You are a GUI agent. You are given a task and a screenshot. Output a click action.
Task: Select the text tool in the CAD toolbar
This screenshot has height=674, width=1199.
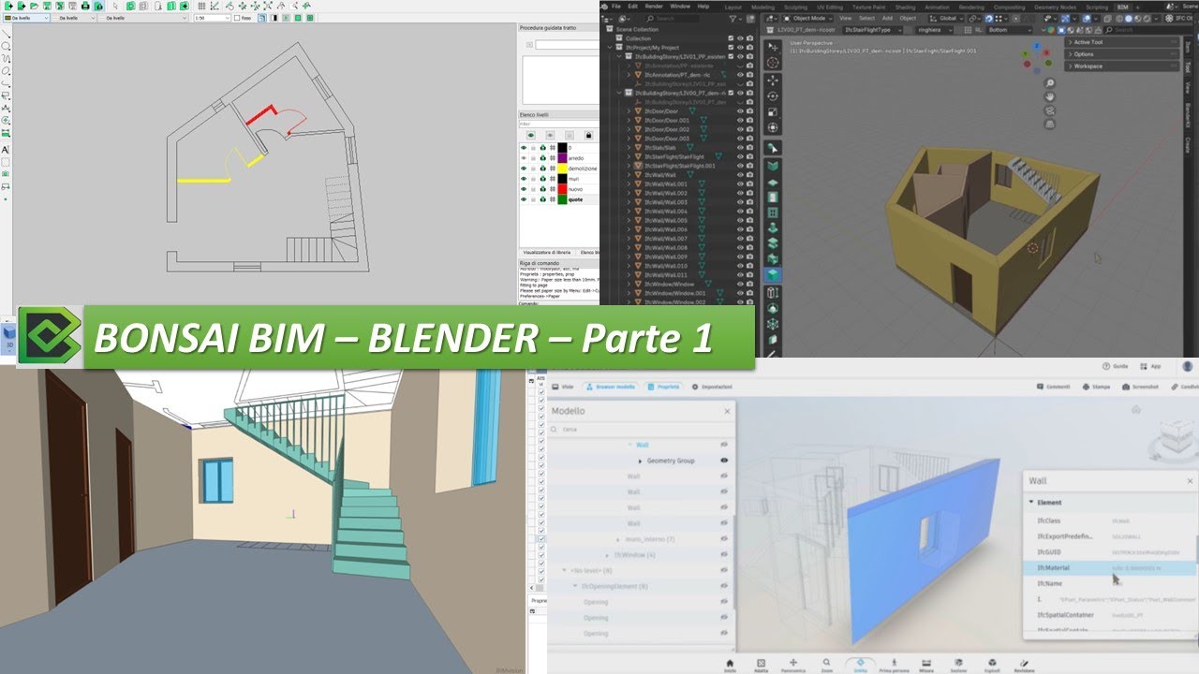(6, 150)
